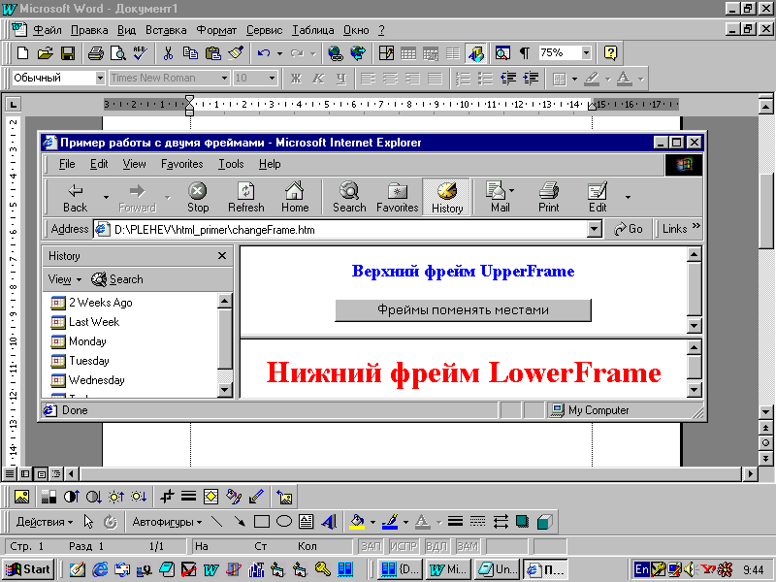Click the Insert Picture icon in picture toolbar
Screen dimensions: 776x582
pyautogui.click(x=21, y=497)
